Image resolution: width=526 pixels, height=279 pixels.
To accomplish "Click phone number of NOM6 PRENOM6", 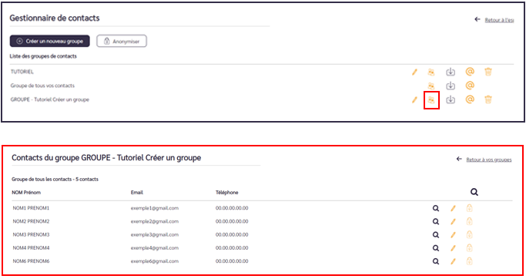I will (232, 261).
